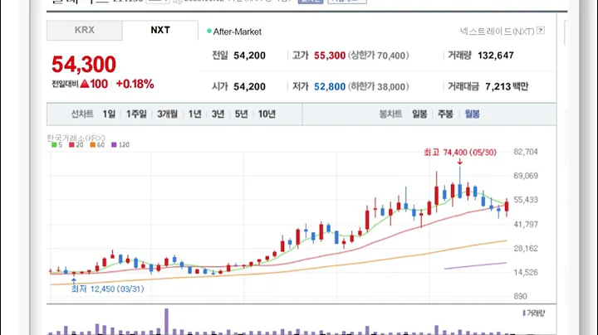Screen dimensions: 598x335
Task: Open the NXT help question mark icon
Action: pos(541,31)
